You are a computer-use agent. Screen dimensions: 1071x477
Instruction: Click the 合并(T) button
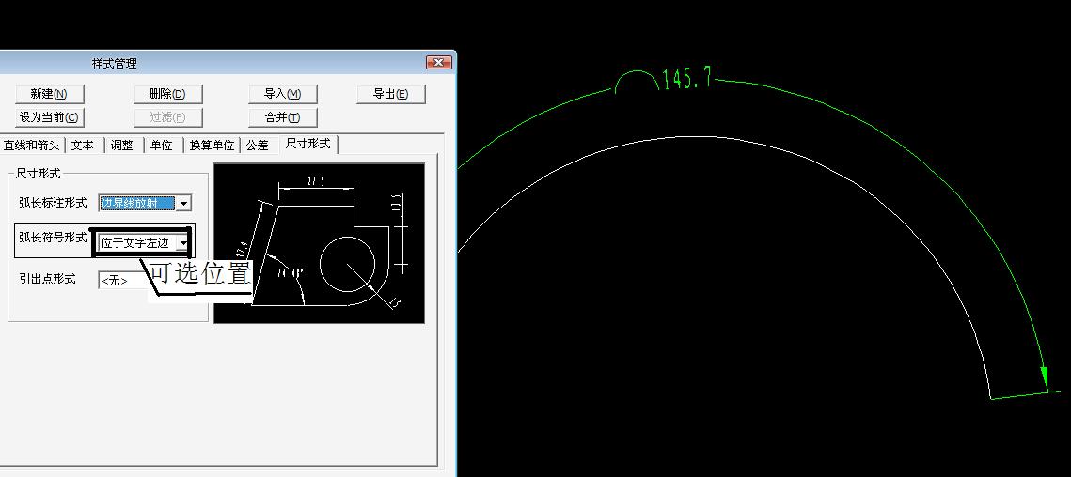(x=283, y=117)
